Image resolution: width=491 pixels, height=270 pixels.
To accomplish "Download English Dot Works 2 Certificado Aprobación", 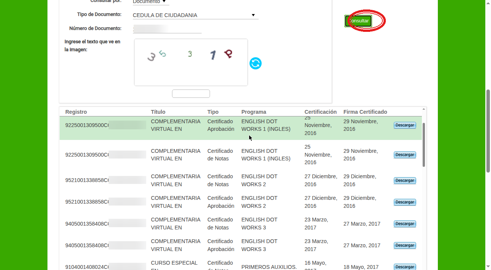I will coord(405,202).
